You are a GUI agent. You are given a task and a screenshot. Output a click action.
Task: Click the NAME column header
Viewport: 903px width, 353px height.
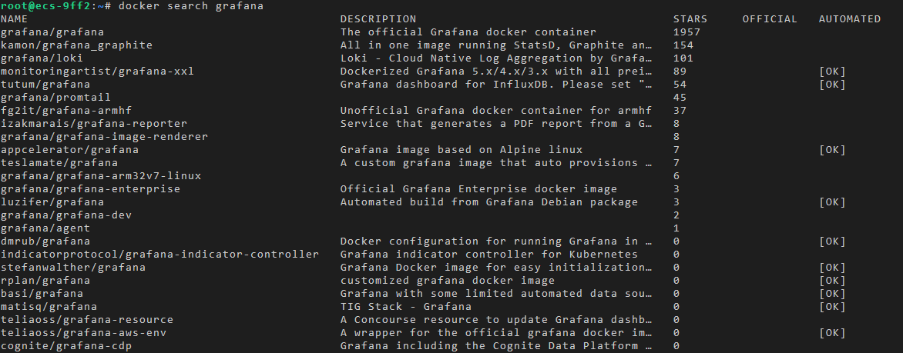[x=14, y=19]
